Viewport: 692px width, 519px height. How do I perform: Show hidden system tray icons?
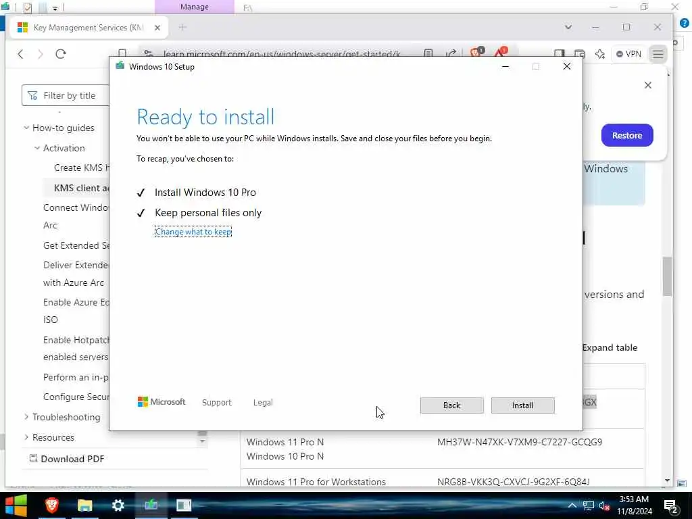pyautogui.click(x=572, y=505)
